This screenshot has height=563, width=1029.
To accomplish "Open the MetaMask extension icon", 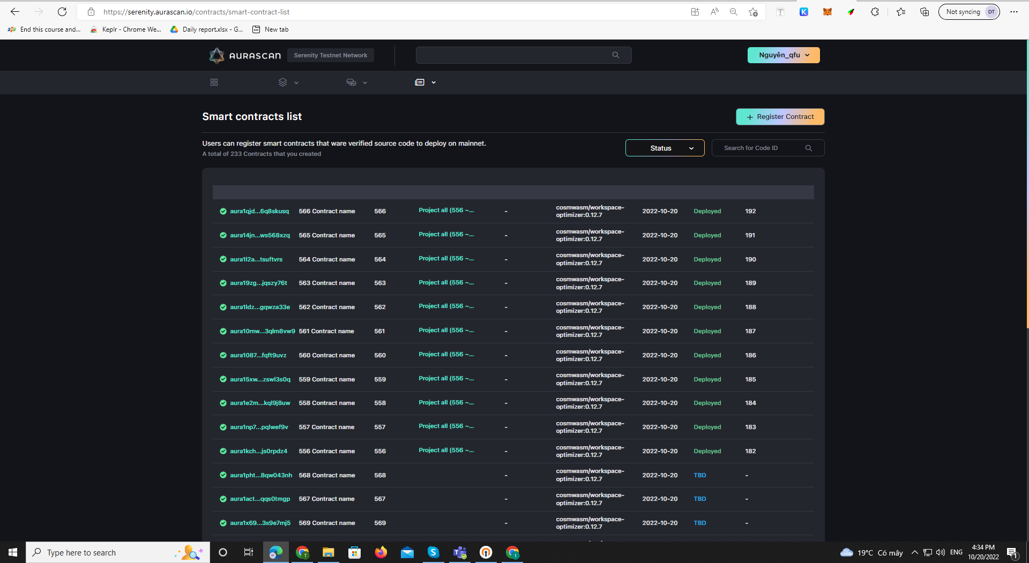I will [x=827, y=11].
